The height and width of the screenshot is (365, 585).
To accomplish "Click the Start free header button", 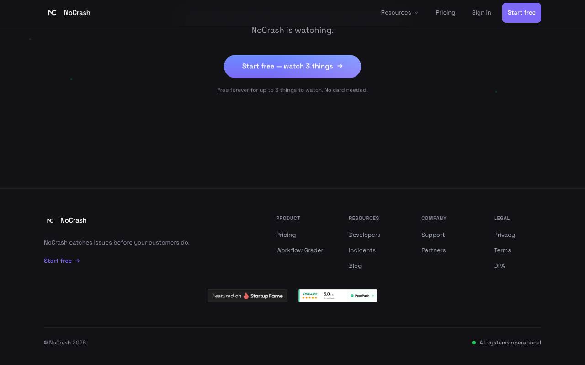I will point(521,13).
